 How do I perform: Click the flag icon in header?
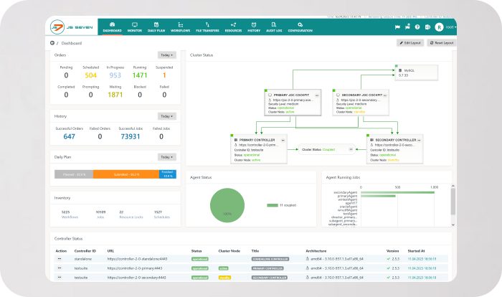397,27
